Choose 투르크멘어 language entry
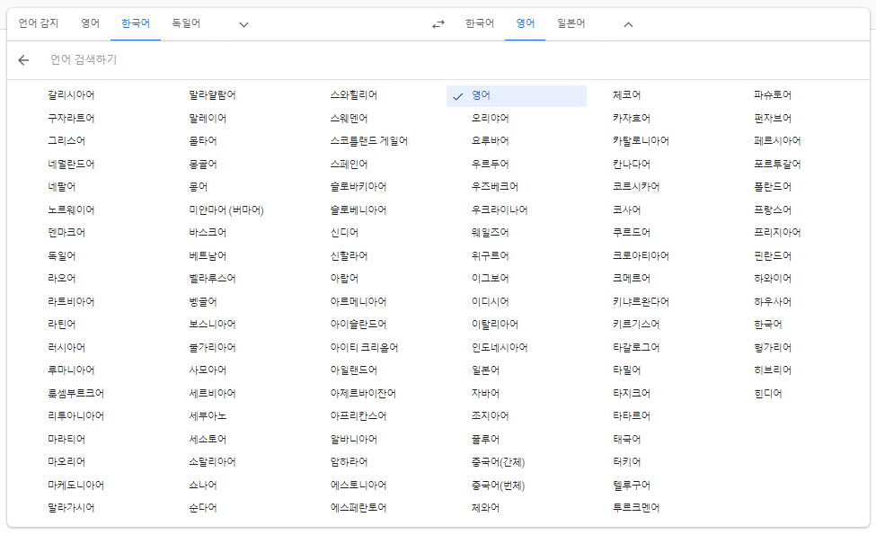Viewport: 876px width, 535px height. pyautogui.click(x=636, y=508)
